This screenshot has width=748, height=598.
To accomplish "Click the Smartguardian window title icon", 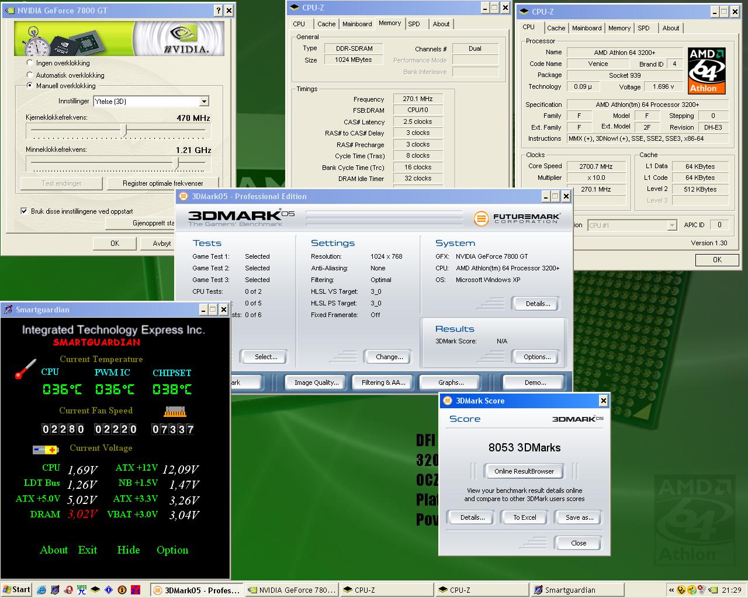I will (8, 310).
